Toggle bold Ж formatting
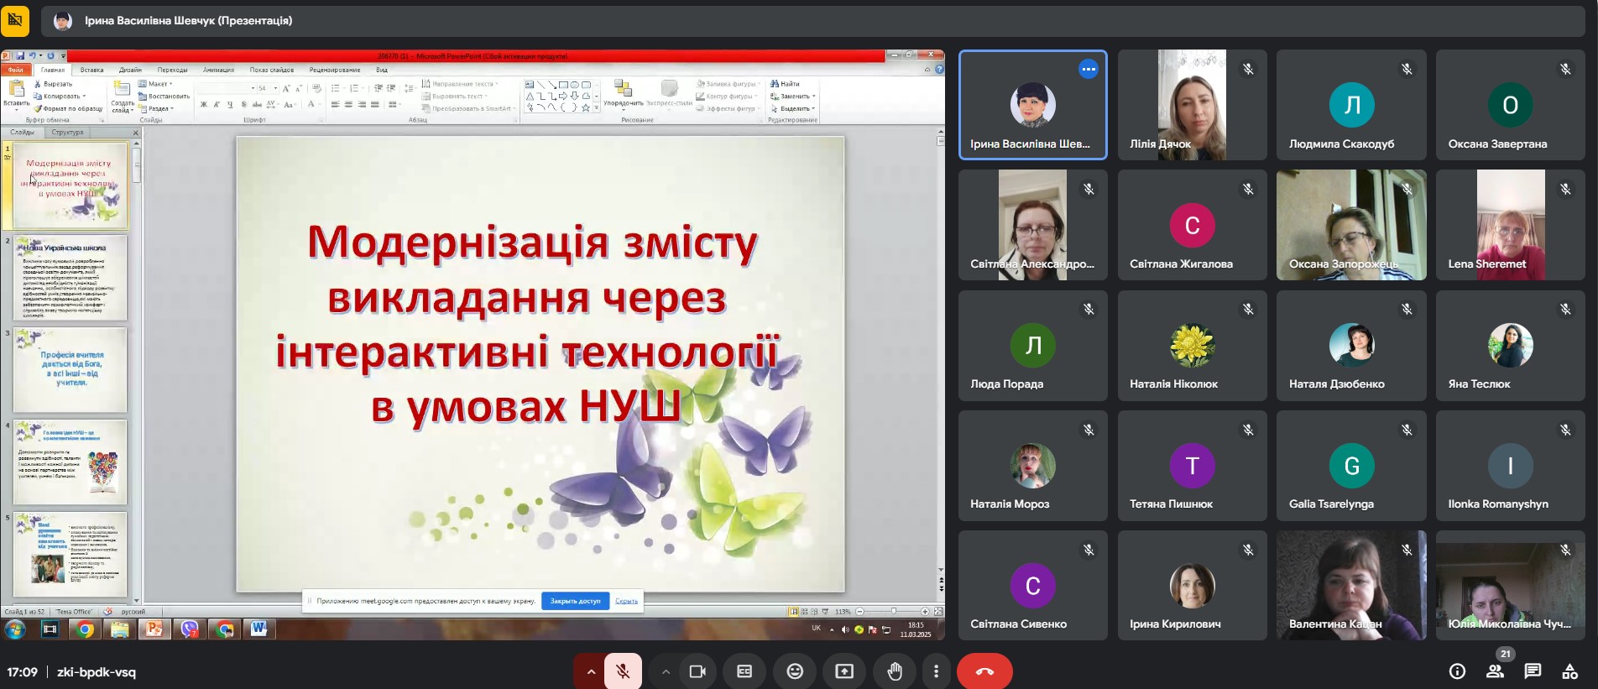The height and width of the screenshot is (689, 1598). 203,105
